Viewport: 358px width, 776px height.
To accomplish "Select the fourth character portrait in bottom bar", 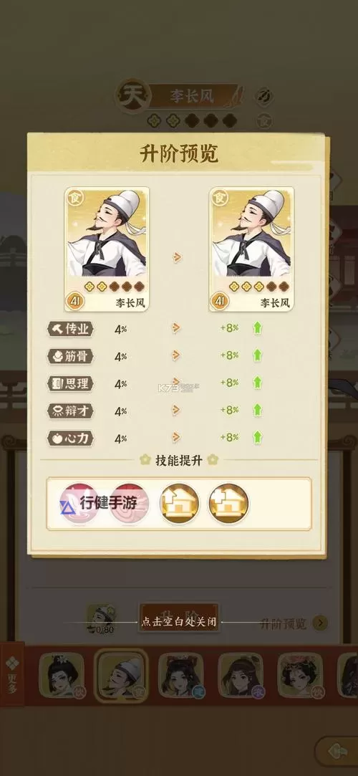I will (x=241, y=676).
